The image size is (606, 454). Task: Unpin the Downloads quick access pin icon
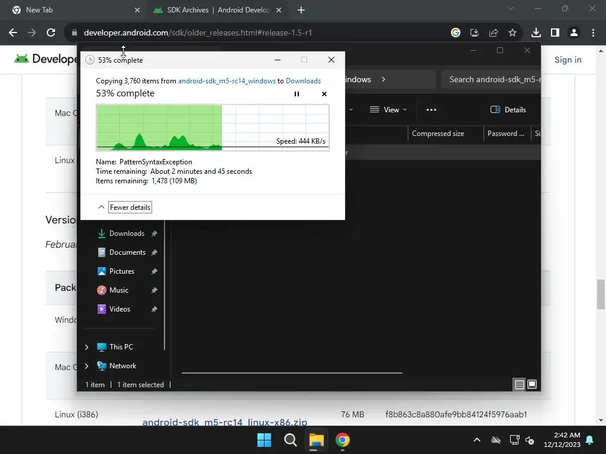(x=154, y=233)
